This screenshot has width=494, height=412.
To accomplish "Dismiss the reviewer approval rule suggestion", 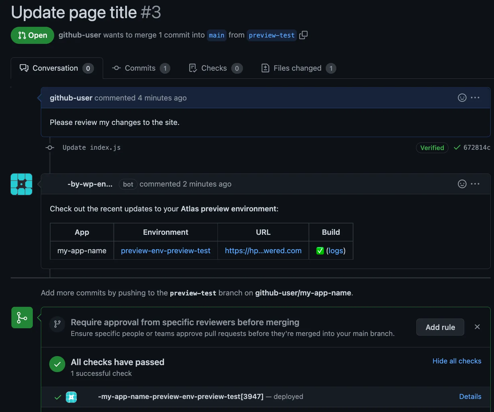I will (x=477, y=327).
